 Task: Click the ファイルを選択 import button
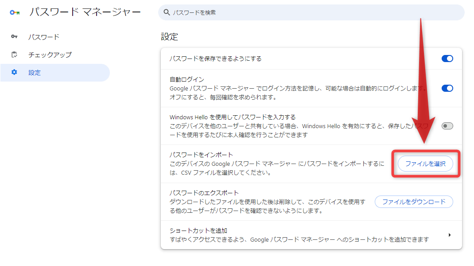click(x=425, y=164)
